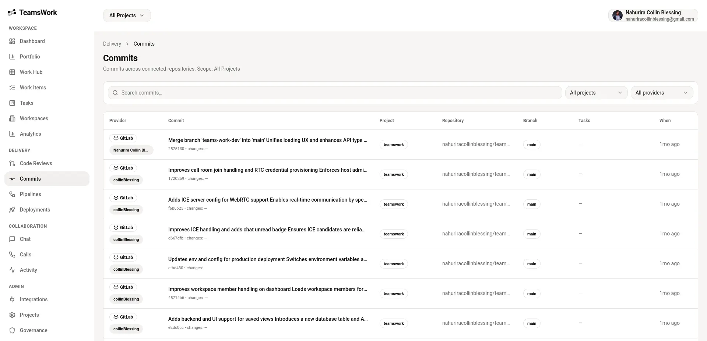The width and height of the screenshot is (707, 341).
Task: Click the Analytics chart icon
Action: click(12, 134)
